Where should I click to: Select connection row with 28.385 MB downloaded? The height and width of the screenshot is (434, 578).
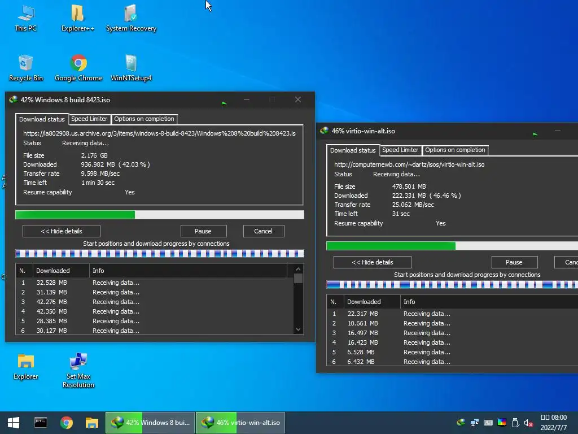click(x=155, y=321)
